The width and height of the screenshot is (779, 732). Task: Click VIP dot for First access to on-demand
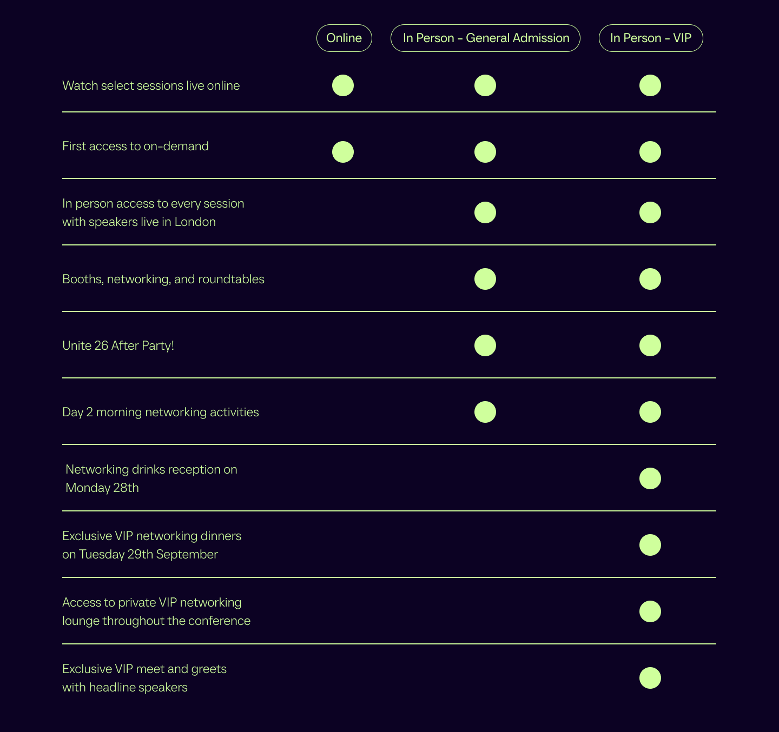(x=650, y=152)
